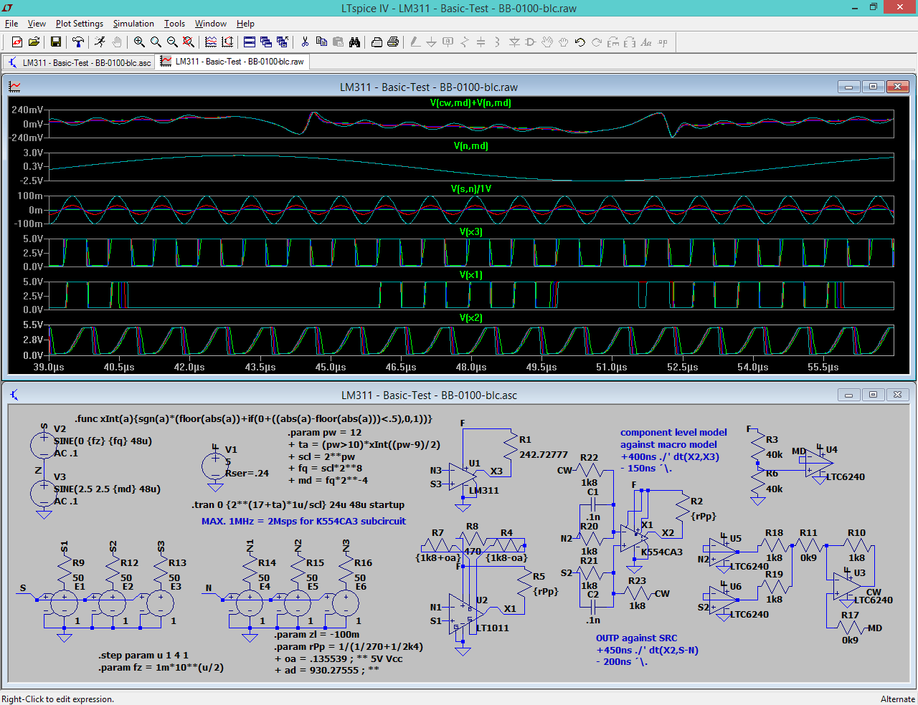Viewport: 918px width, 705px height.
Task: Click trace label V[x3]
Action: (x=470, y=232)
